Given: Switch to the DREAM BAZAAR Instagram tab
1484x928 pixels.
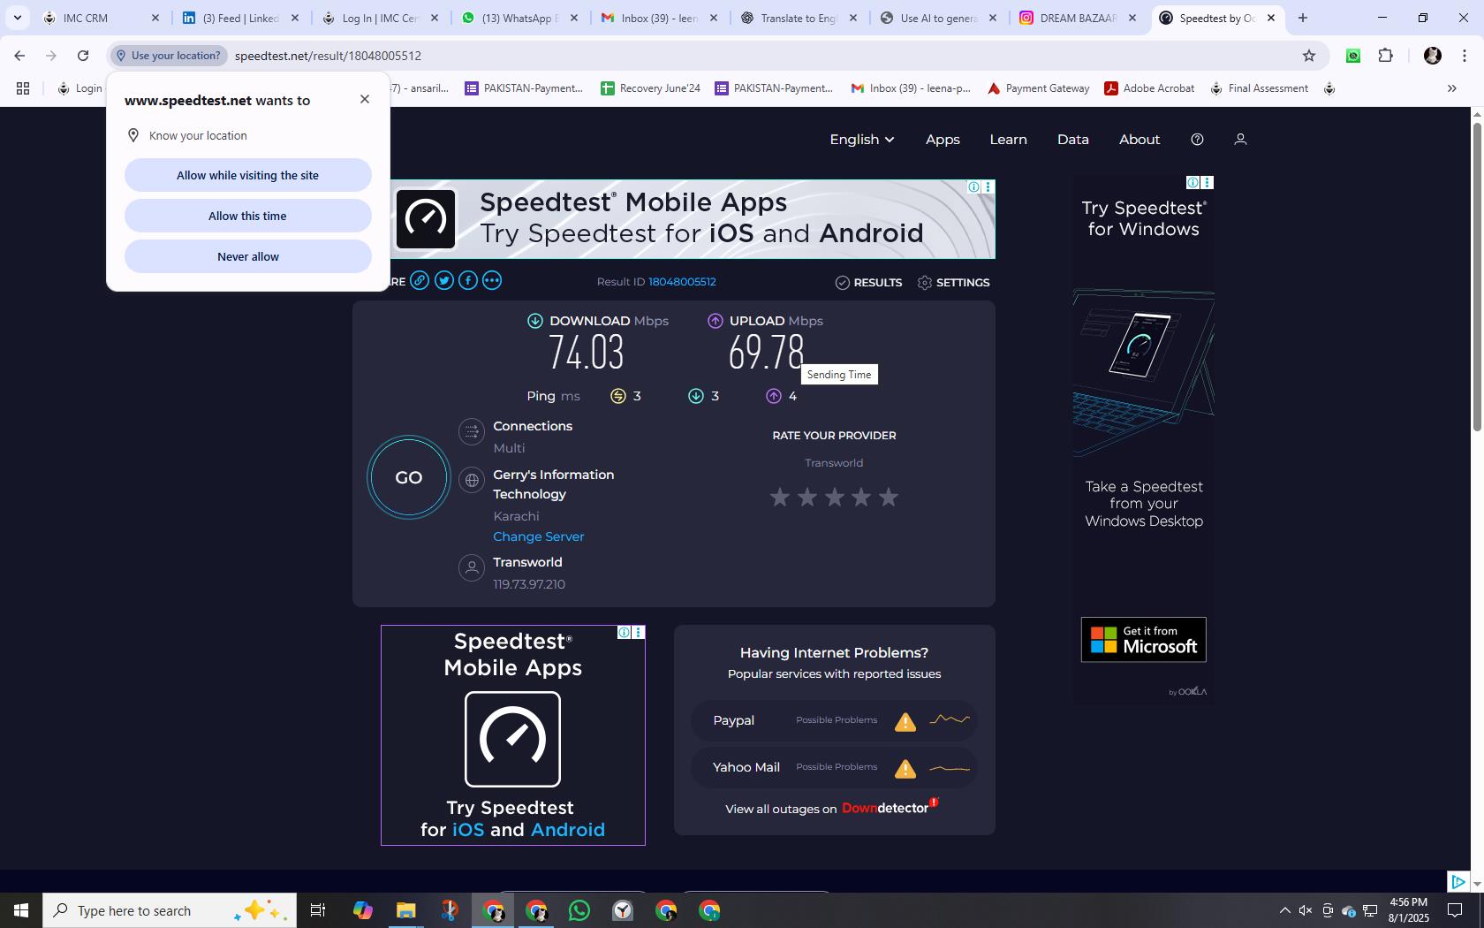Looking at the screenshot, I should (x=1078, y=18).
